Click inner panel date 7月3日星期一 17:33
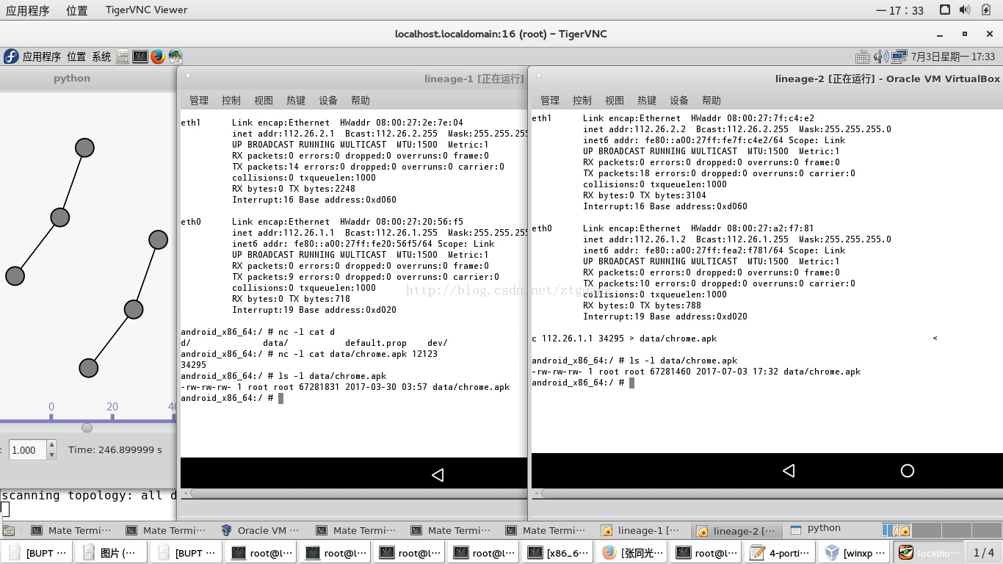1003x564 pixels. (x=953, y=57)
